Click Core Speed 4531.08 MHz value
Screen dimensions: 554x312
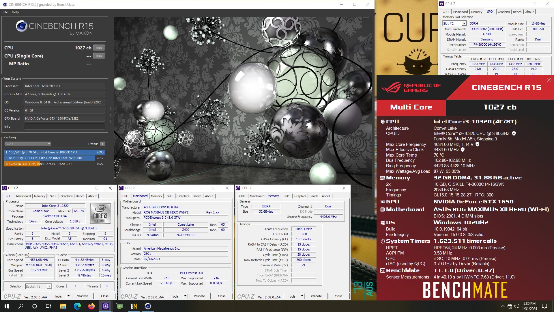click(x=39, y=260)
